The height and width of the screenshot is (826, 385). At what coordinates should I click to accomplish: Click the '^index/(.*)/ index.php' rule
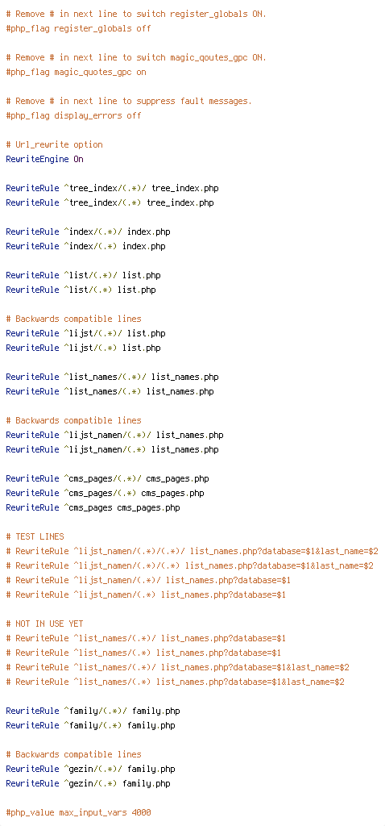tap(88, 232)
